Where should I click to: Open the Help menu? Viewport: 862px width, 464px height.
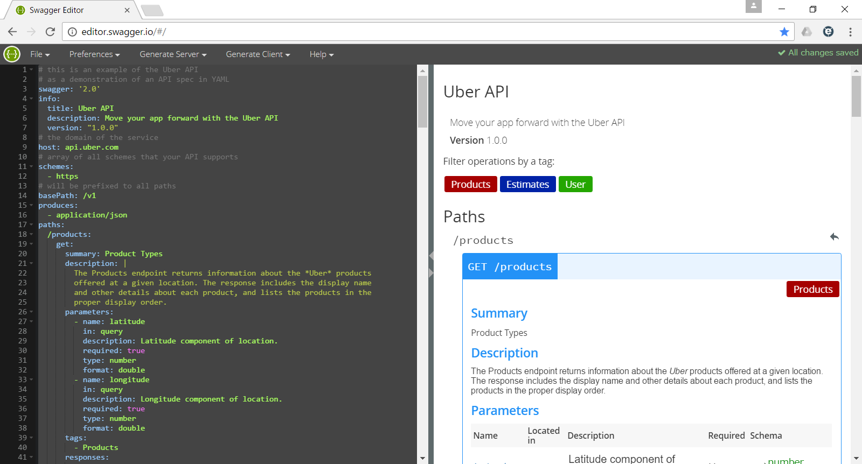(x=322, y=54)
